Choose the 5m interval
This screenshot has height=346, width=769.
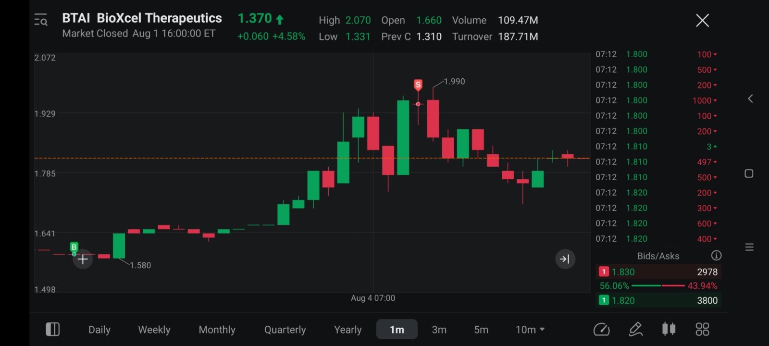point(481,330)
